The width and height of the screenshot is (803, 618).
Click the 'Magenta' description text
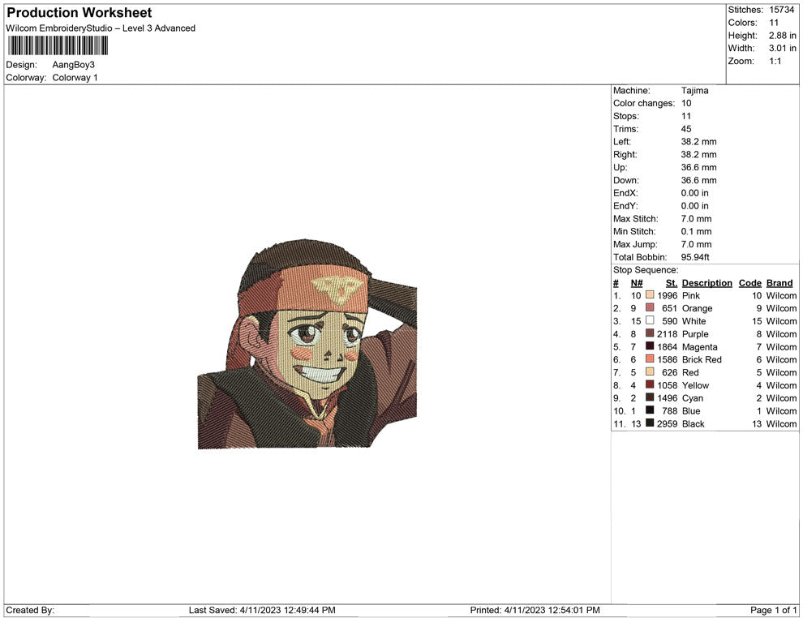pos(699,346)
